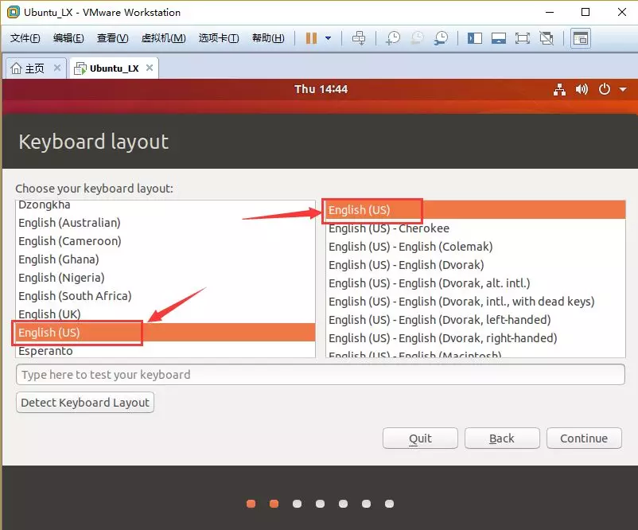This screenshot has height=530, width=638.
Task: Select Dvorak intl. with dead keys variant
Action: click(476, 302)
